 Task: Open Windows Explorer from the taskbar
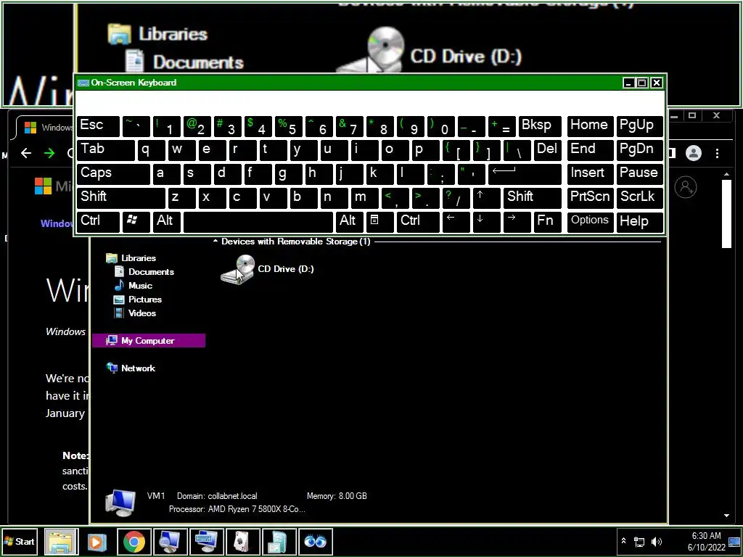coord(61,541)
